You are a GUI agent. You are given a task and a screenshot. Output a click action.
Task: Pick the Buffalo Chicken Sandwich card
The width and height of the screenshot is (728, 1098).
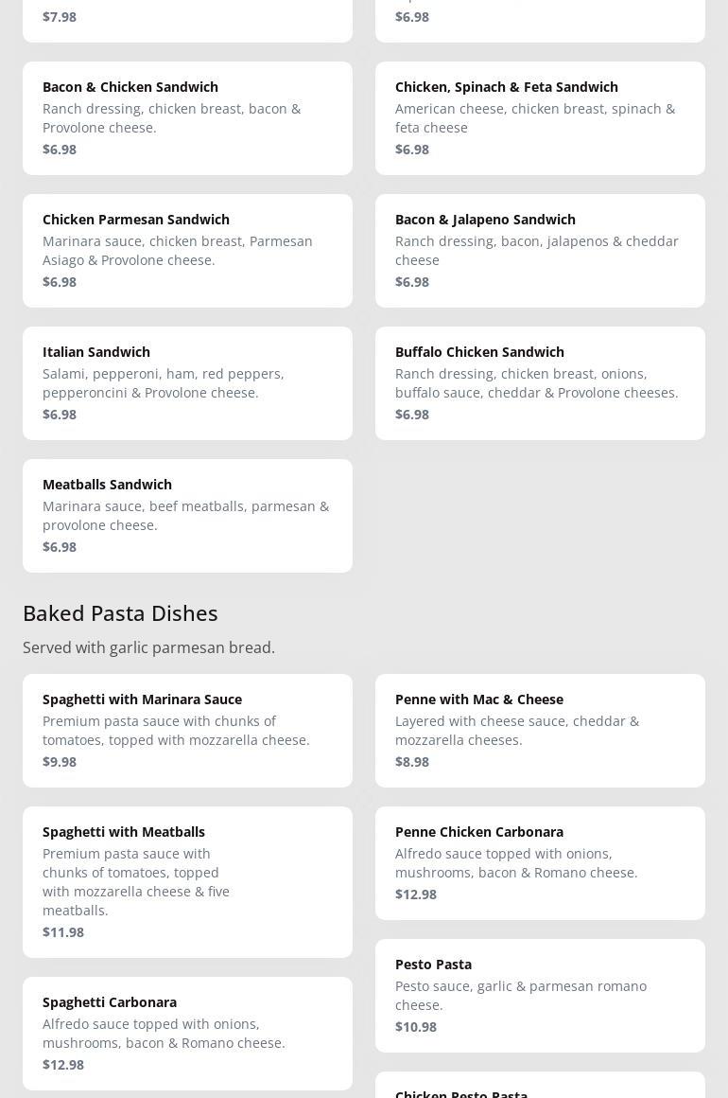[540, 382]
